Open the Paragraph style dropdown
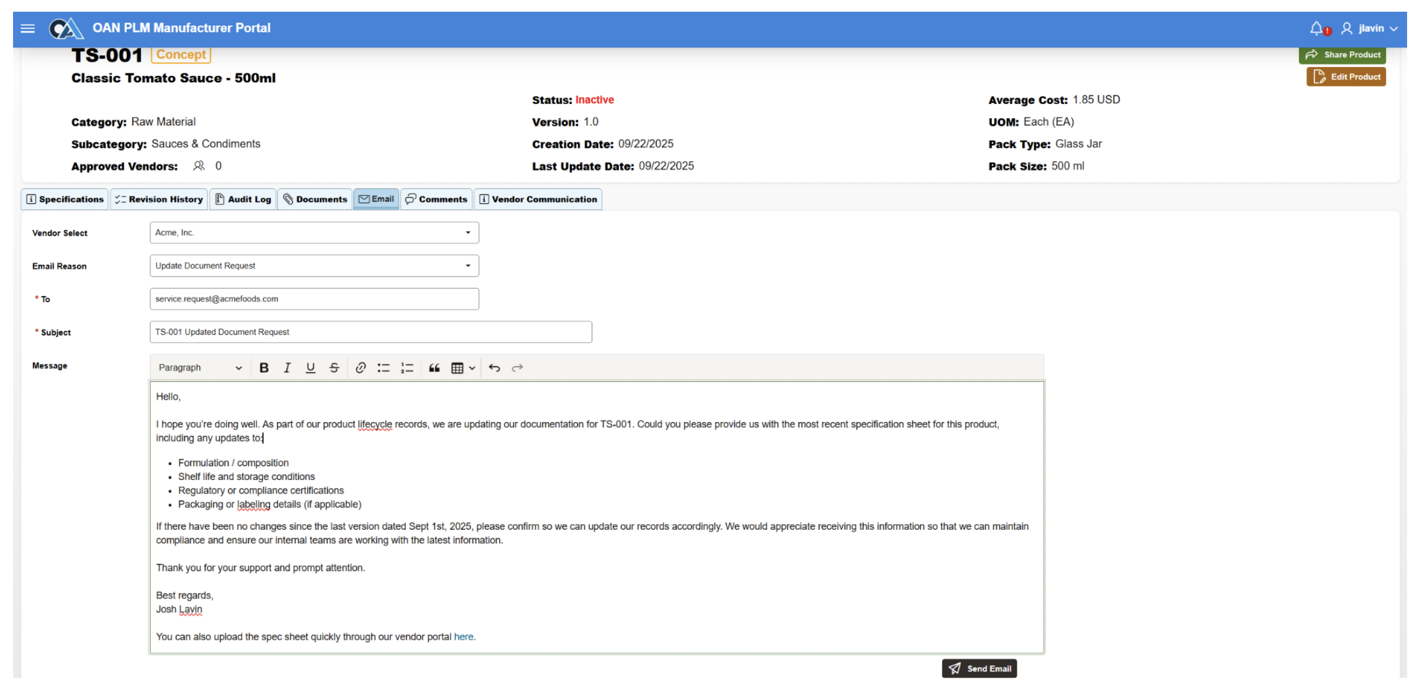 click(x=200, y=368)
